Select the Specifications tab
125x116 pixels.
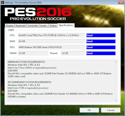(x=66, y=25)
